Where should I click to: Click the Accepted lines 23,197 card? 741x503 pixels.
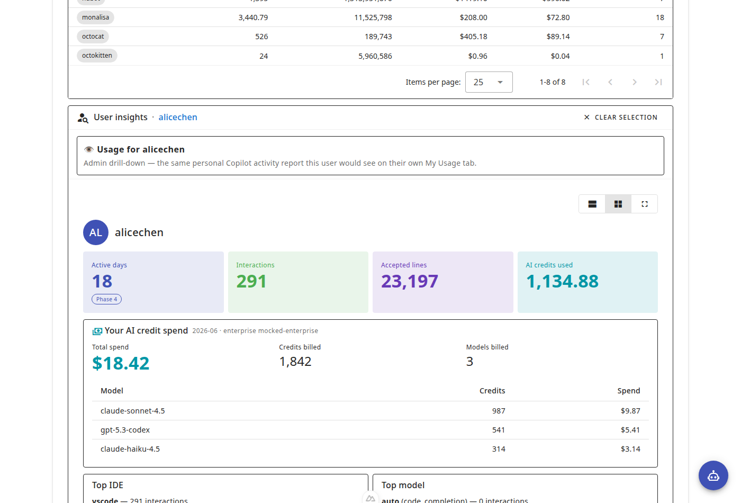pos(443,282)
